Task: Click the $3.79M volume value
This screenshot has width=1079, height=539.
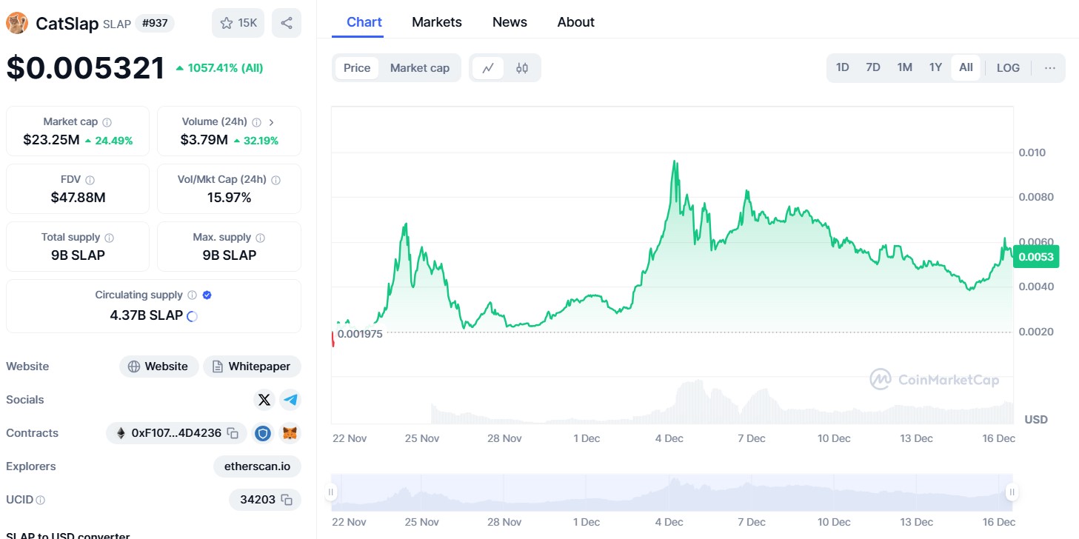Action: click(204, 140)
